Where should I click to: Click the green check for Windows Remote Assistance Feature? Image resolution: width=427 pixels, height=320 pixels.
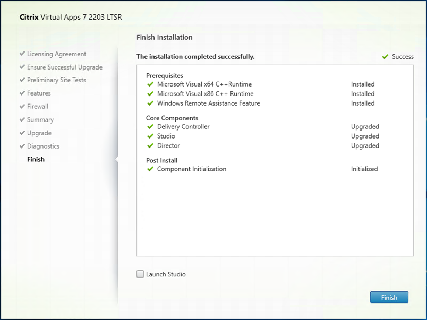tap(150, 103)
